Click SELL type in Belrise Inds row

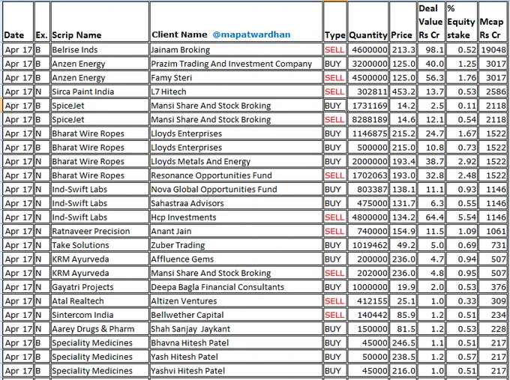335,49
